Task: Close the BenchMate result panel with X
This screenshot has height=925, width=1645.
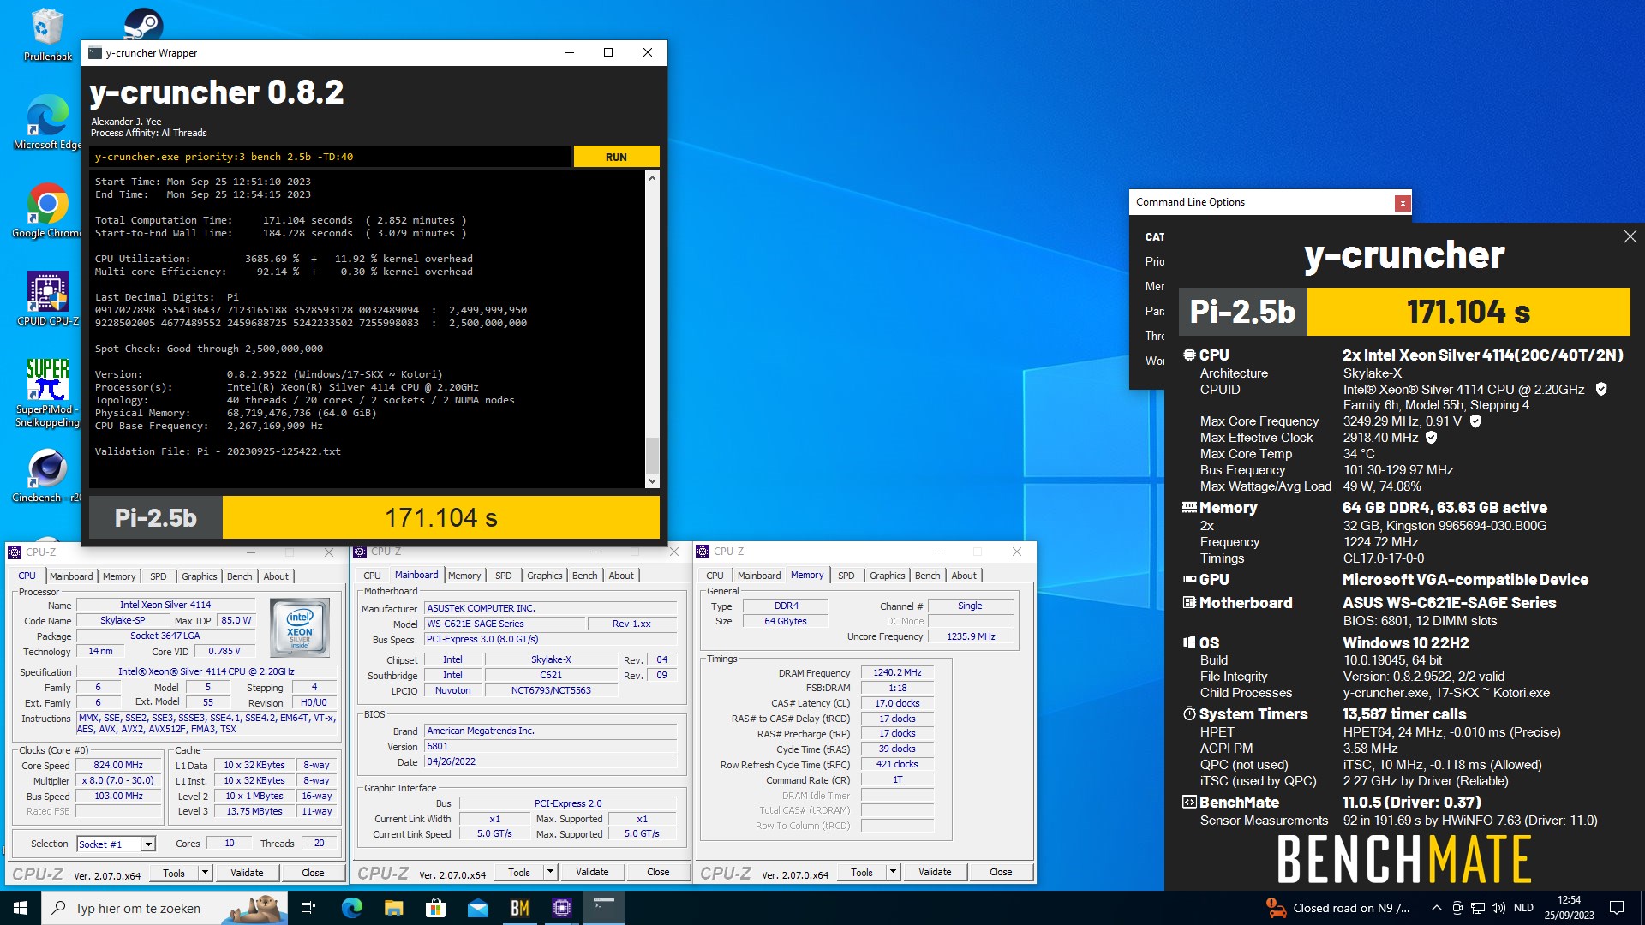Action: [1630, 236]
